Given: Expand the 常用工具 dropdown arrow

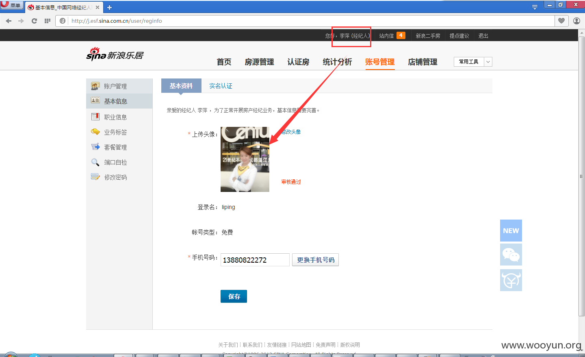Looking at the screenshot, I should [488, 62].
